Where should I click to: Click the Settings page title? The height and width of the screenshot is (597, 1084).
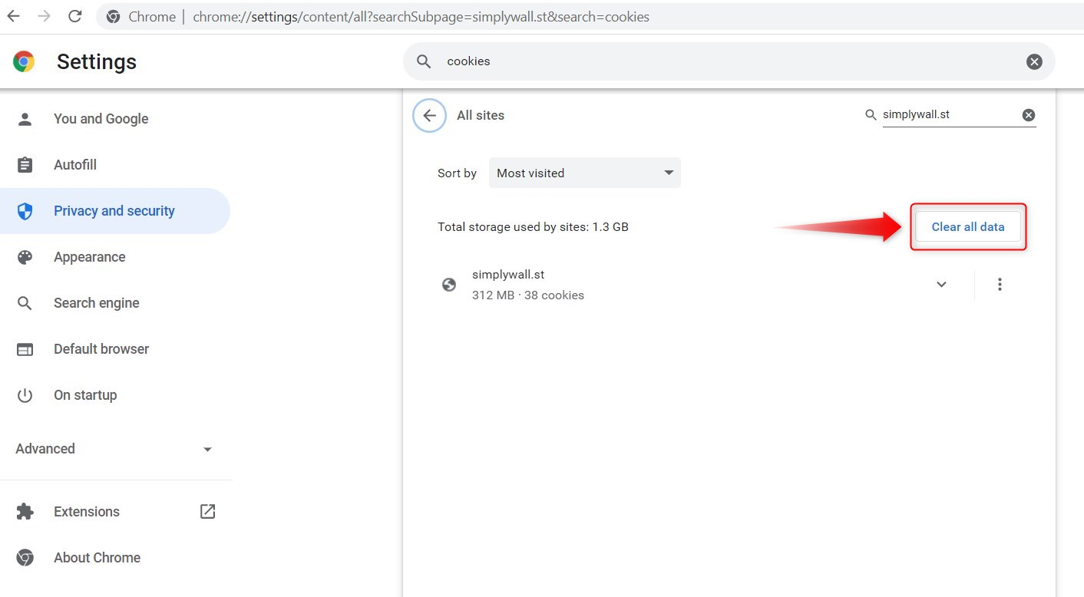tap(97, 61)
